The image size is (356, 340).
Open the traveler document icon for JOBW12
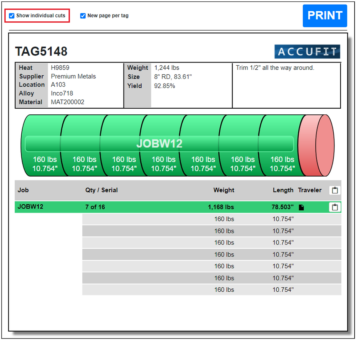[x=301, y=207]
